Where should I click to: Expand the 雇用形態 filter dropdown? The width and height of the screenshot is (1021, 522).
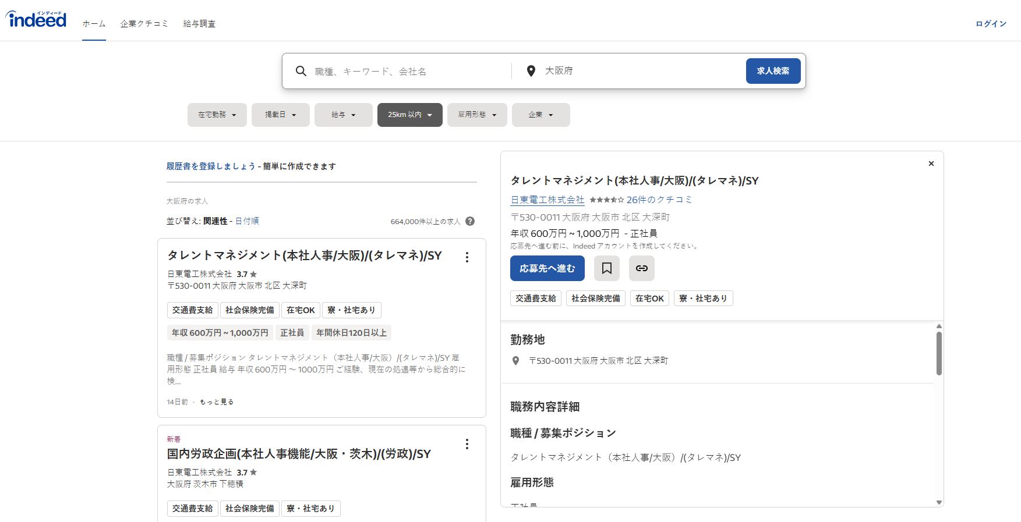click(477, 115)
